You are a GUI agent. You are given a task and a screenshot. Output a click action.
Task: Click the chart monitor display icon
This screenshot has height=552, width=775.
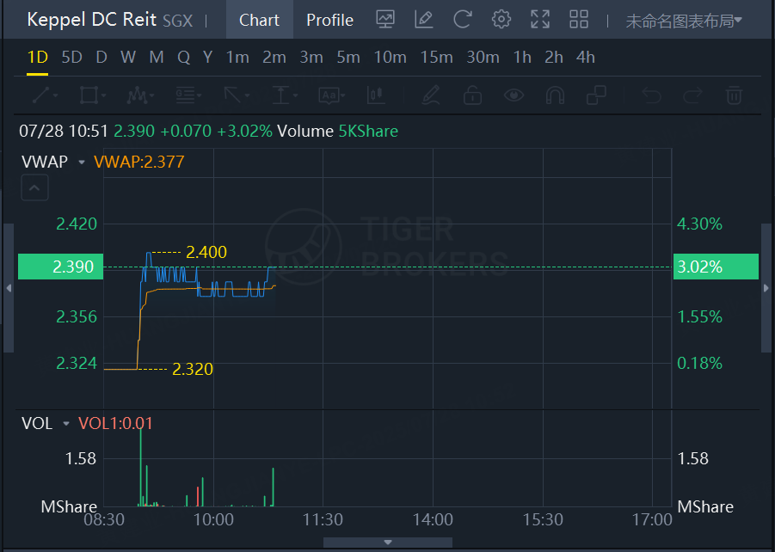point(385,20)
